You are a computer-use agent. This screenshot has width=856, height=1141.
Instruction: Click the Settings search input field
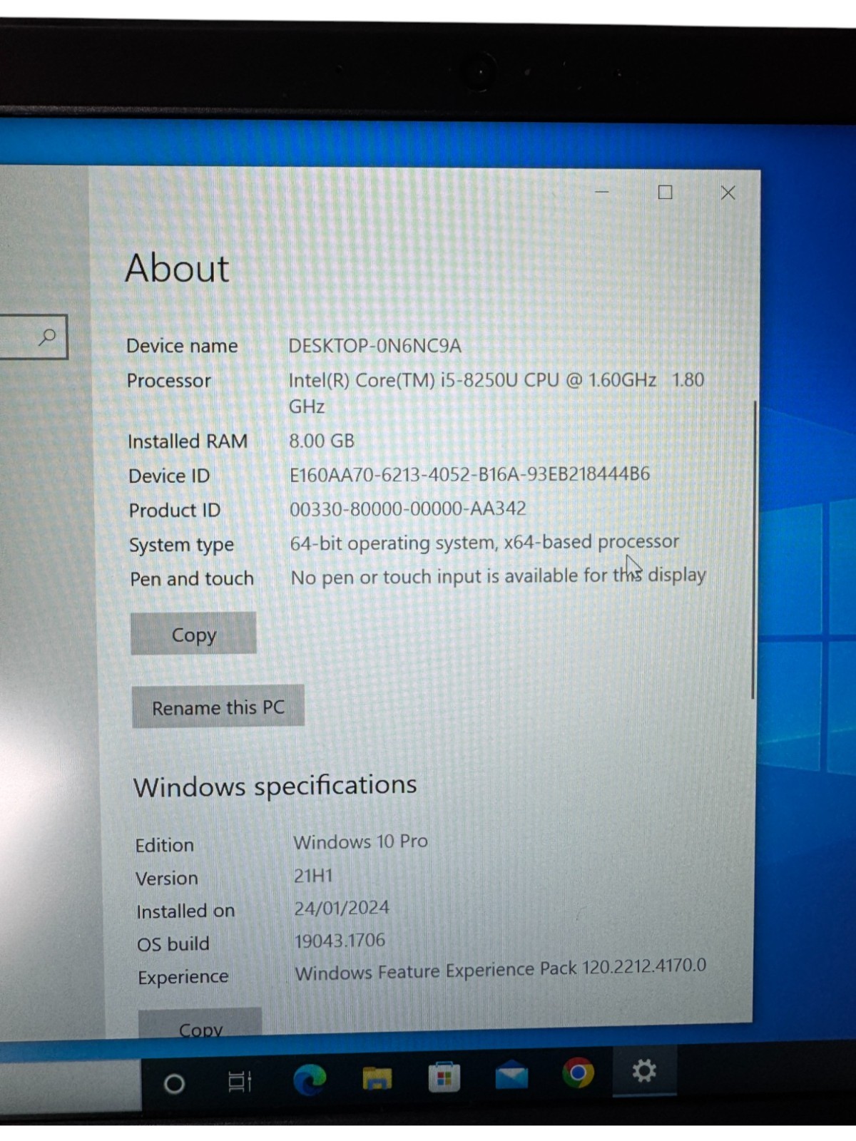33,337
